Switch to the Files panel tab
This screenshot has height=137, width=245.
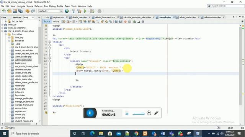pyautogui.click(x=4, y=18)
